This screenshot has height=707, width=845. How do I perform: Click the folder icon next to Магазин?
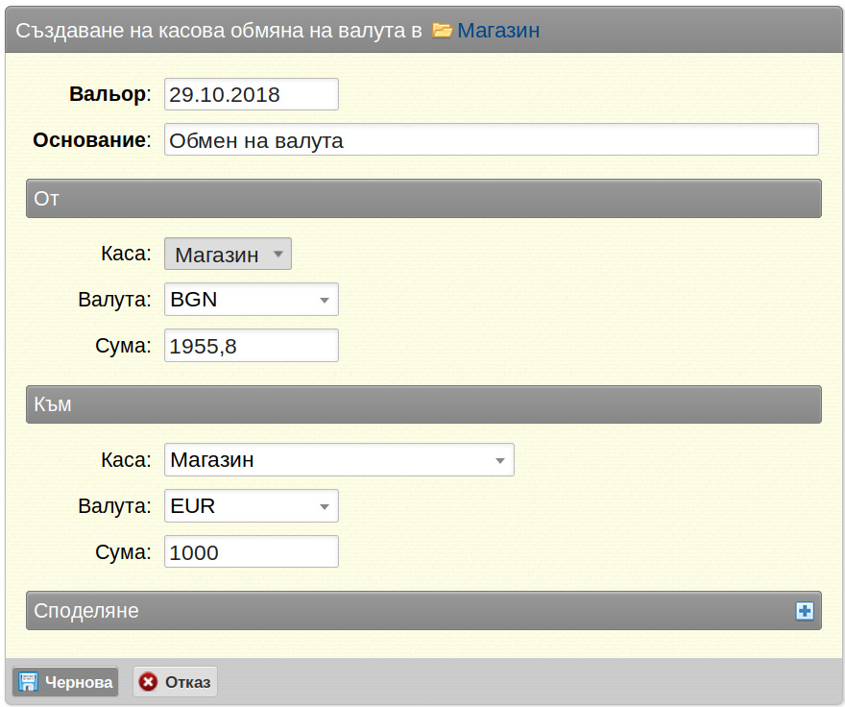442,30
